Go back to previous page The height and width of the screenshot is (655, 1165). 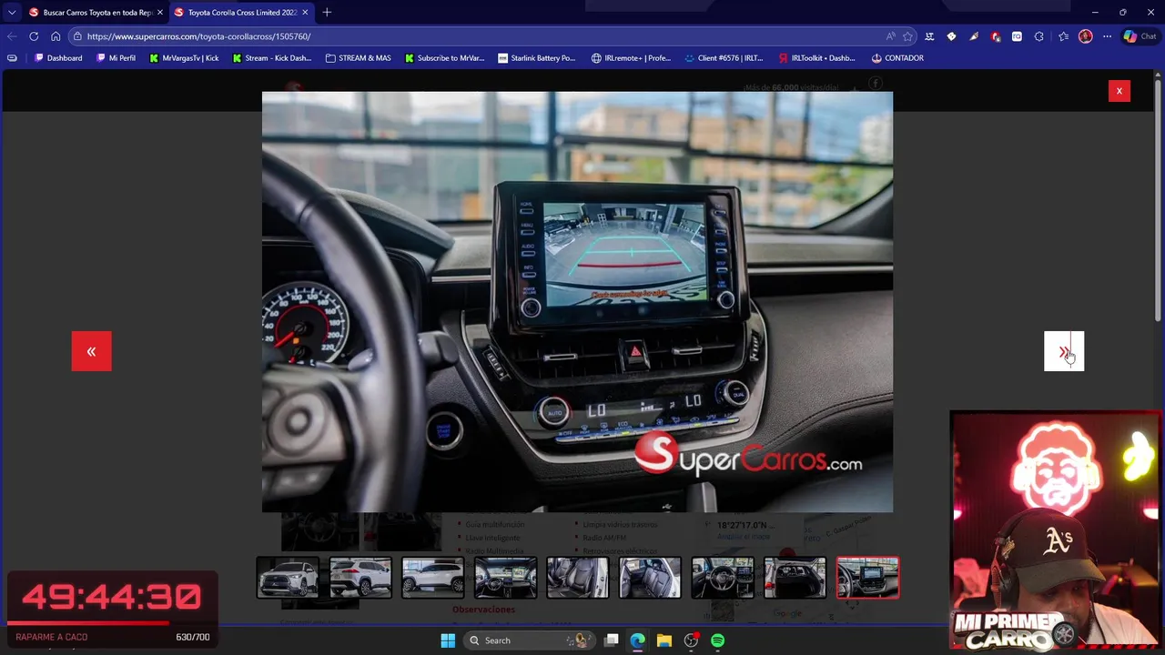pos(12,36)
